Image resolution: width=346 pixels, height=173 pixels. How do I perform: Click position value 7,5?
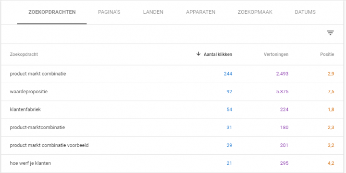pos(331,92)
